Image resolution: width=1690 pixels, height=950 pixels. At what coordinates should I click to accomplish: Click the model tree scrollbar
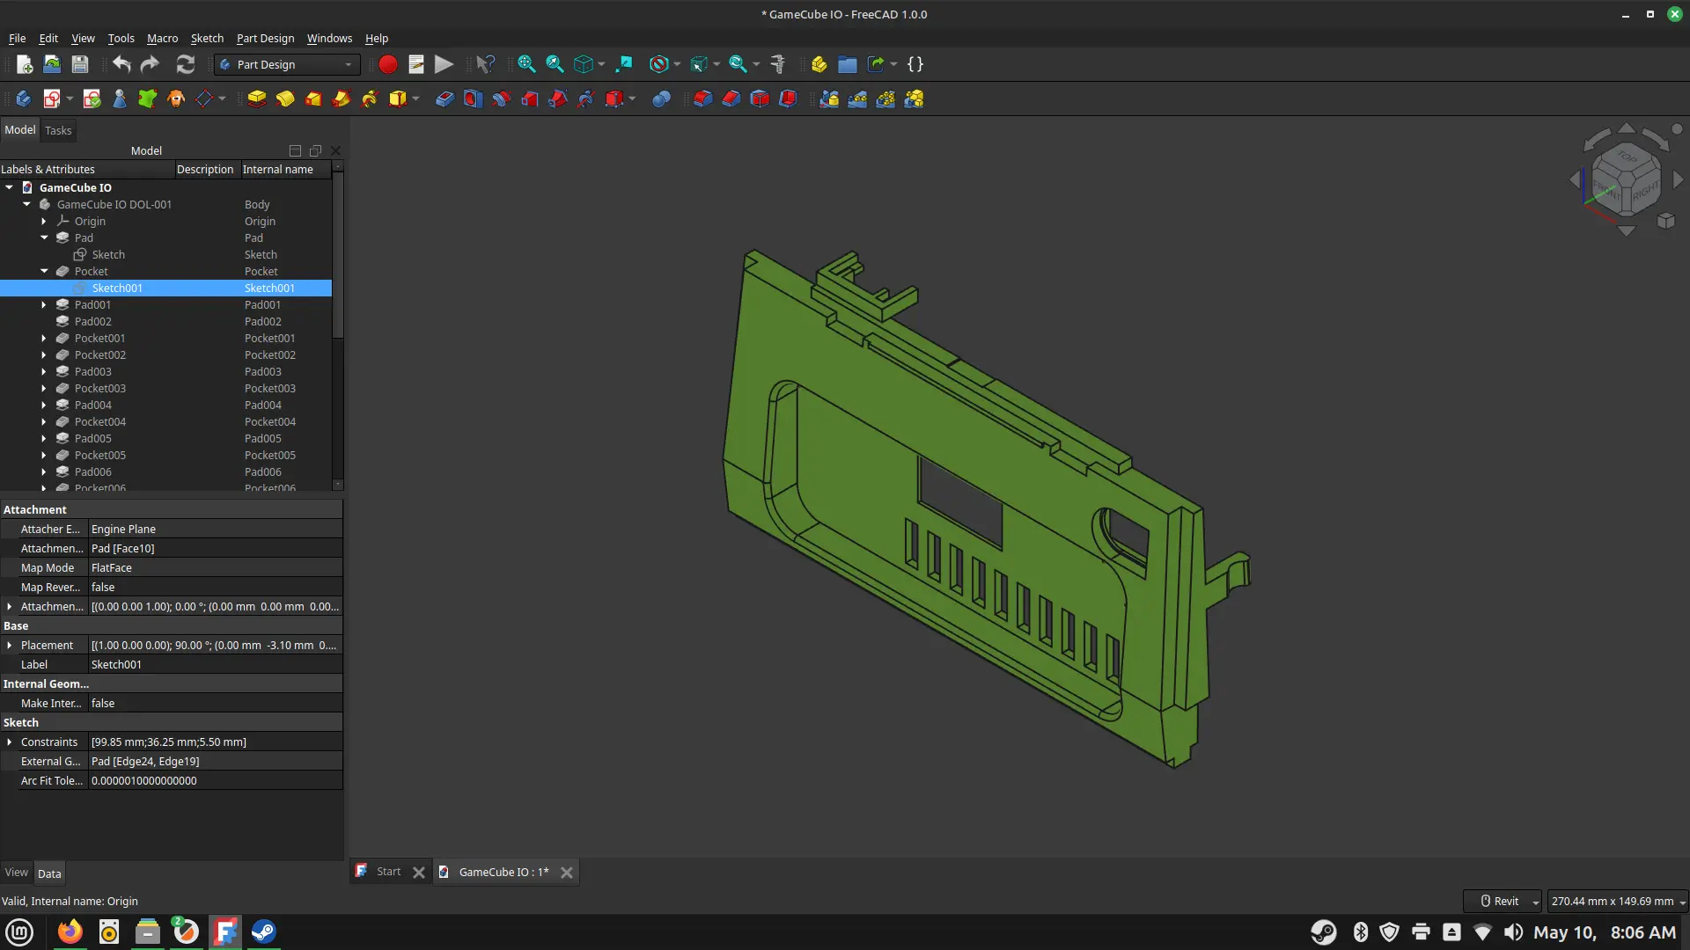point(338,255)
